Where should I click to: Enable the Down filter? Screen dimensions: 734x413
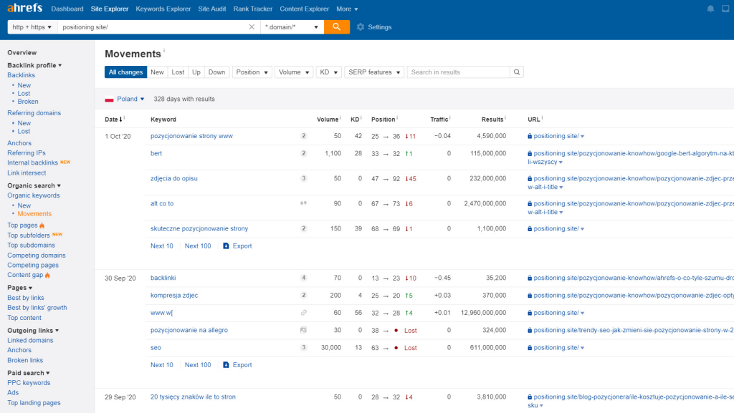point(216,72)
